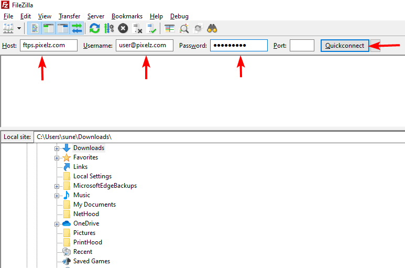The height and width of the screenshot is (268, 405).
Task: Select the Links folder in tree
Action: pyautogui.click(x=80, y=167)
